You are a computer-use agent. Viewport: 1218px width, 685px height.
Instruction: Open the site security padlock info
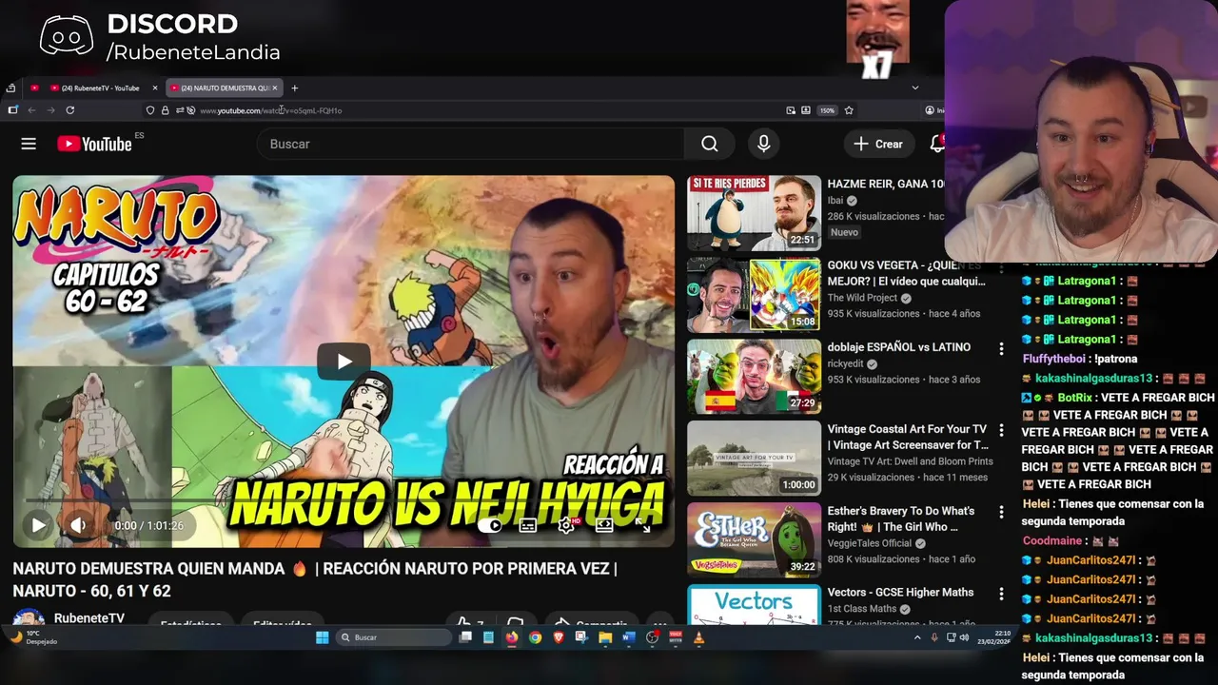coord(165,110)
